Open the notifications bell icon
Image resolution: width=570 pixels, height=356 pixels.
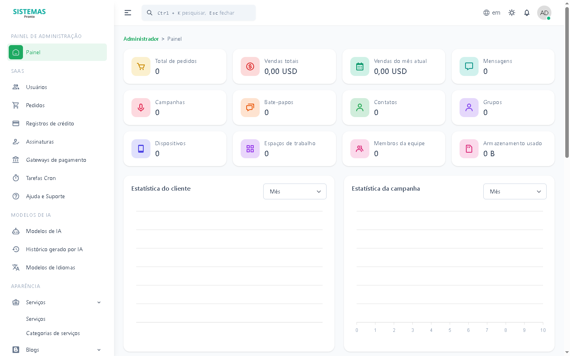(527, 13)
